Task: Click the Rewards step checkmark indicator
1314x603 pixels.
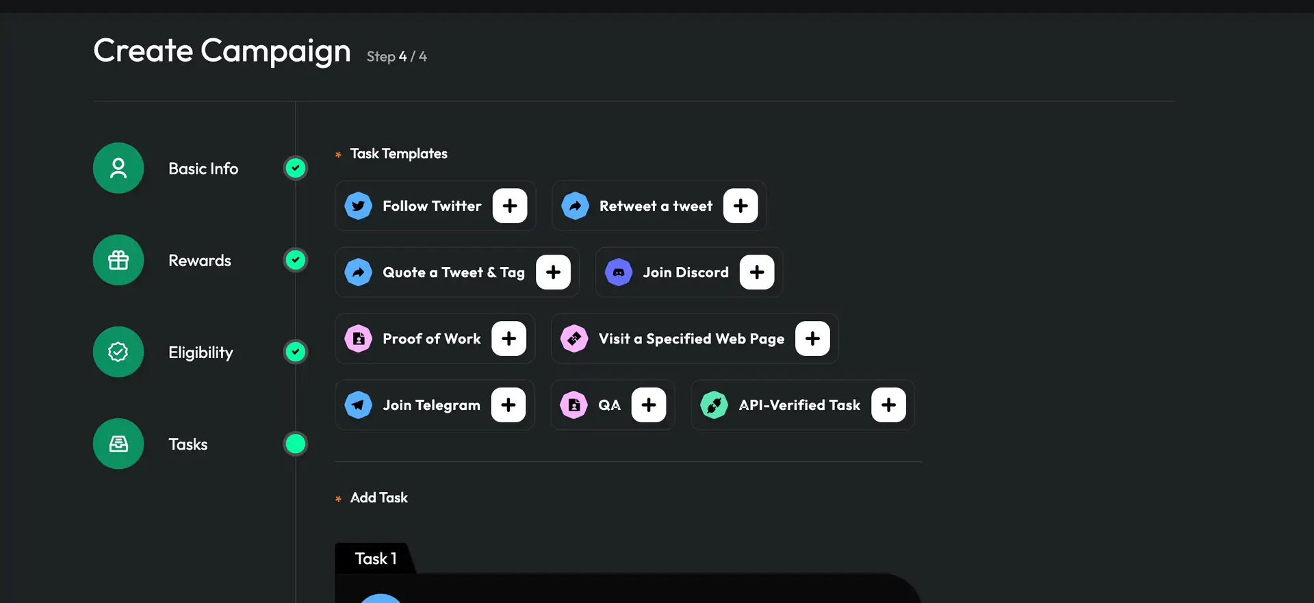Action: click(296, 260)
